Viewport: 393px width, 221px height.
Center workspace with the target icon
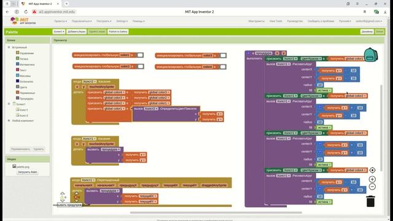[x=372, y=170]
